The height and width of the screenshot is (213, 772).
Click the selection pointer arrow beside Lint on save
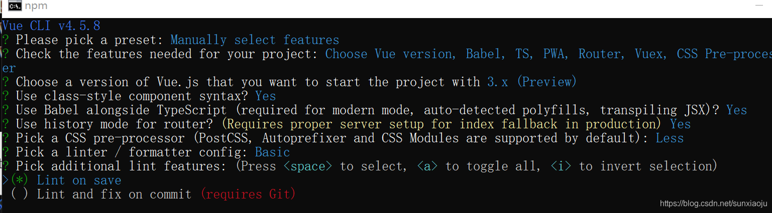pos(5,180)
